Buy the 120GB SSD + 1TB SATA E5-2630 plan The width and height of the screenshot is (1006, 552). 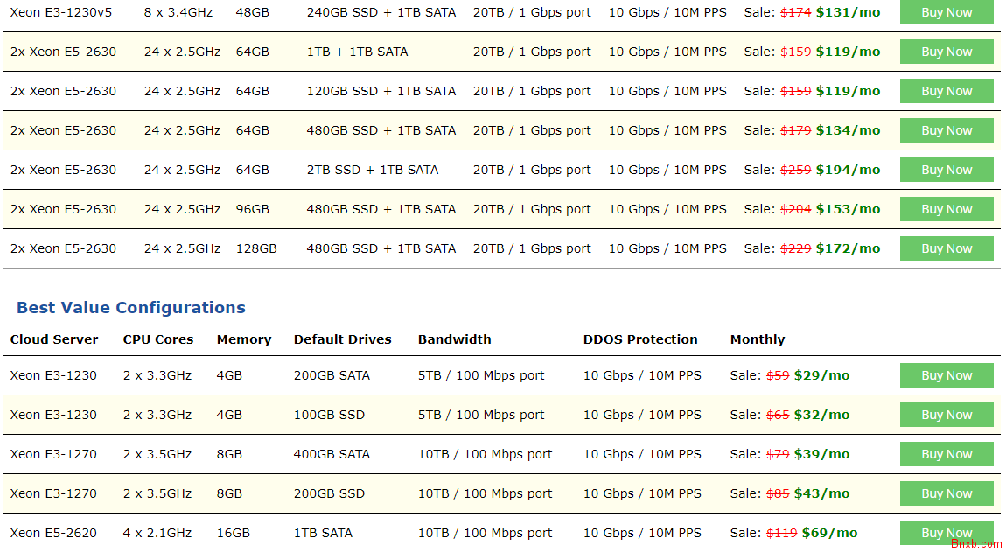pyautogui.click(x=947, y=91)
